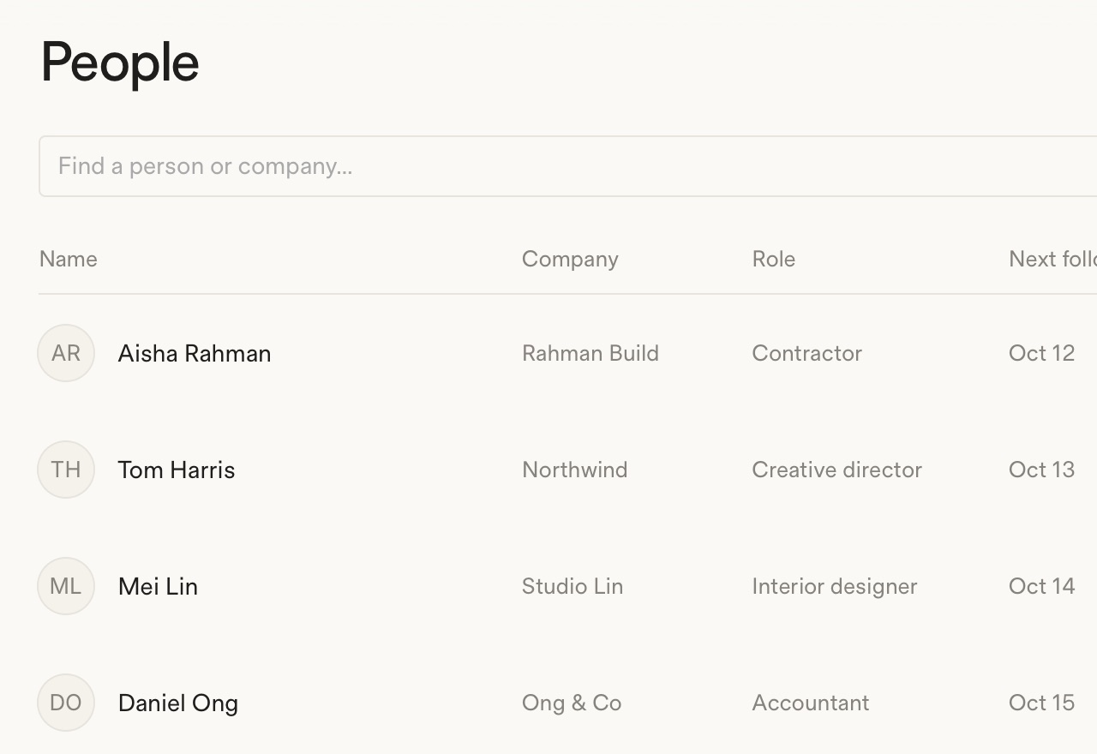Sort by the Next follow-up column header

point(1052,259)
